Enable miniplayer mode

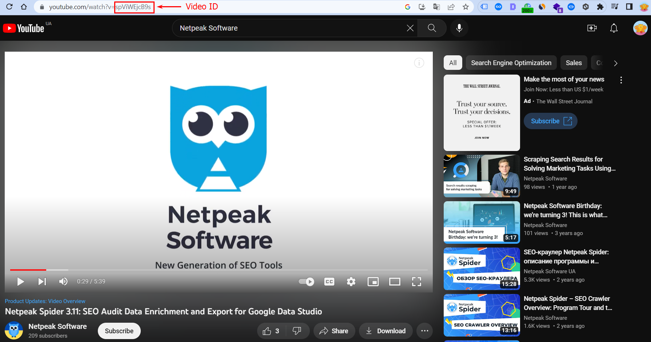[373, 282]
